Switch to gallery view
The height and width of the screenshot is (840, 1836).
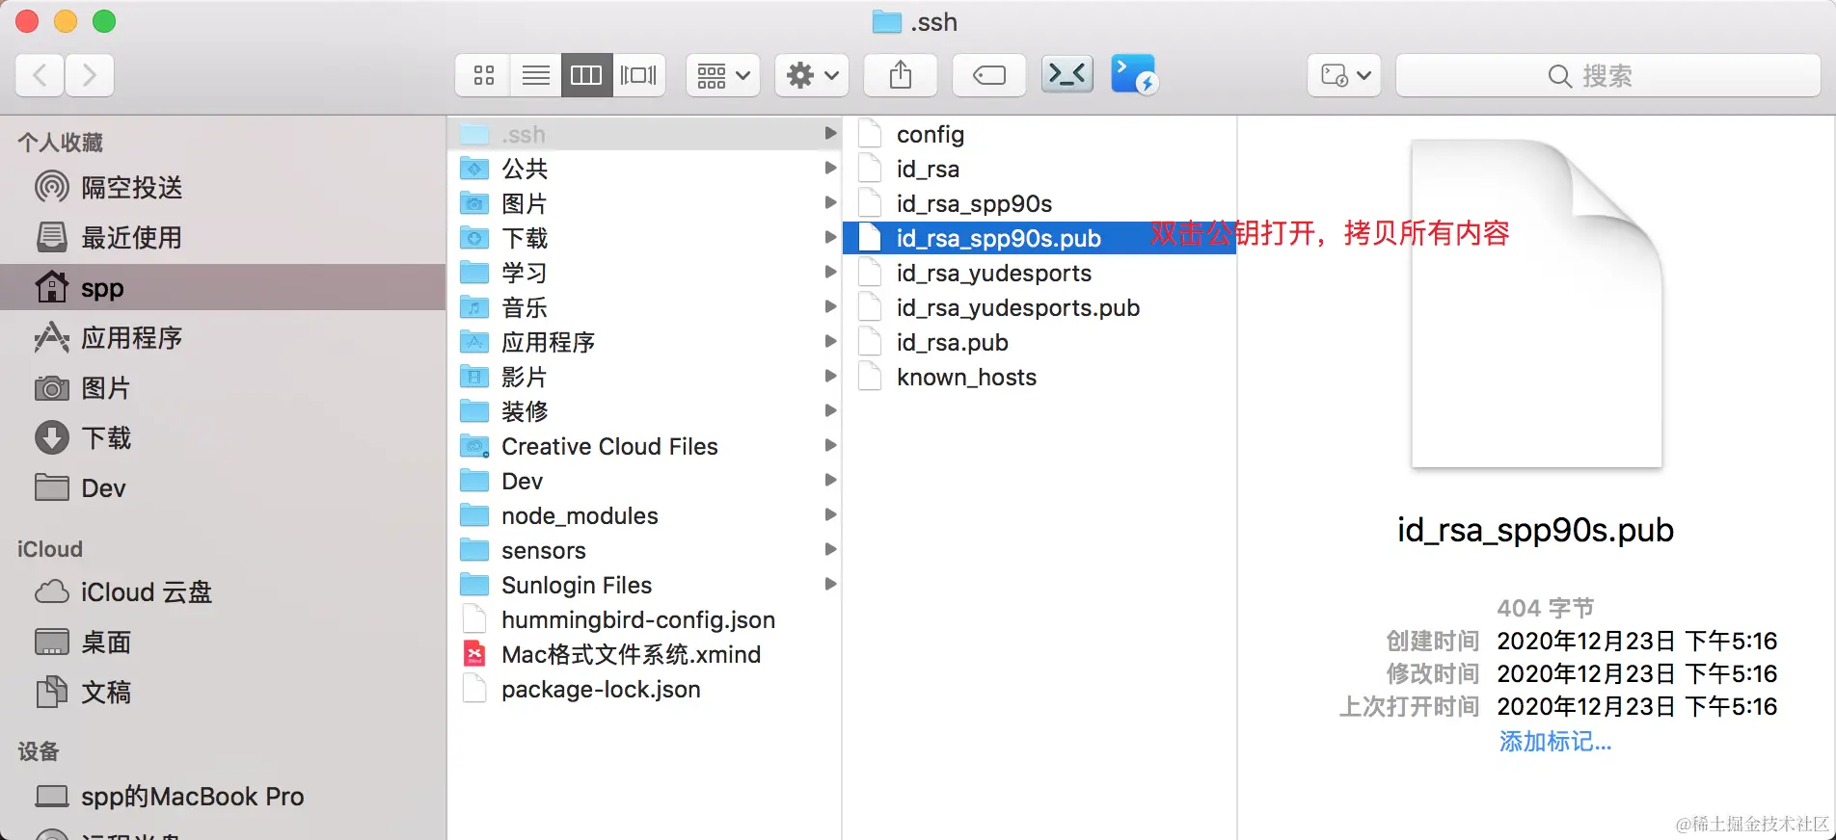coord(638,75)
